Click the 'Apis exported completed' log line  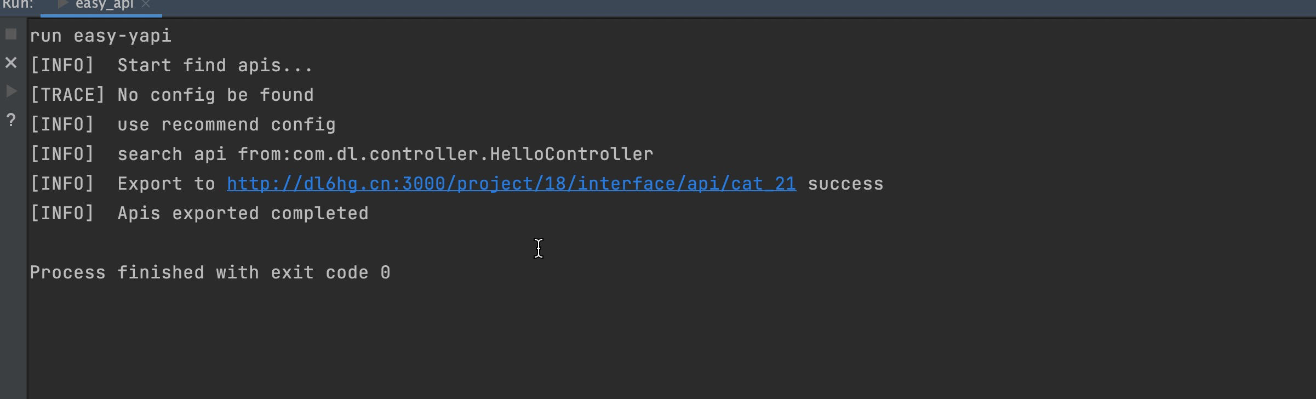pyautogui.click(x=199, y=213)
